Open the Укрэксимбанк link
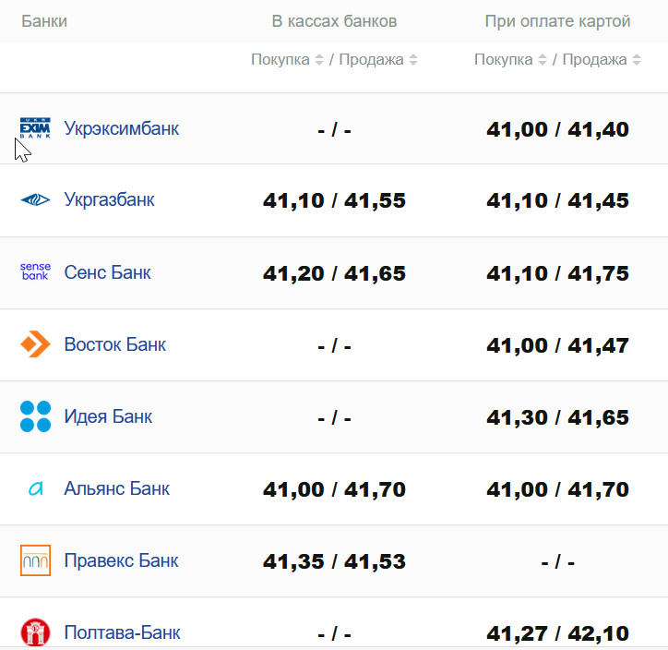 tap(122, 128)
